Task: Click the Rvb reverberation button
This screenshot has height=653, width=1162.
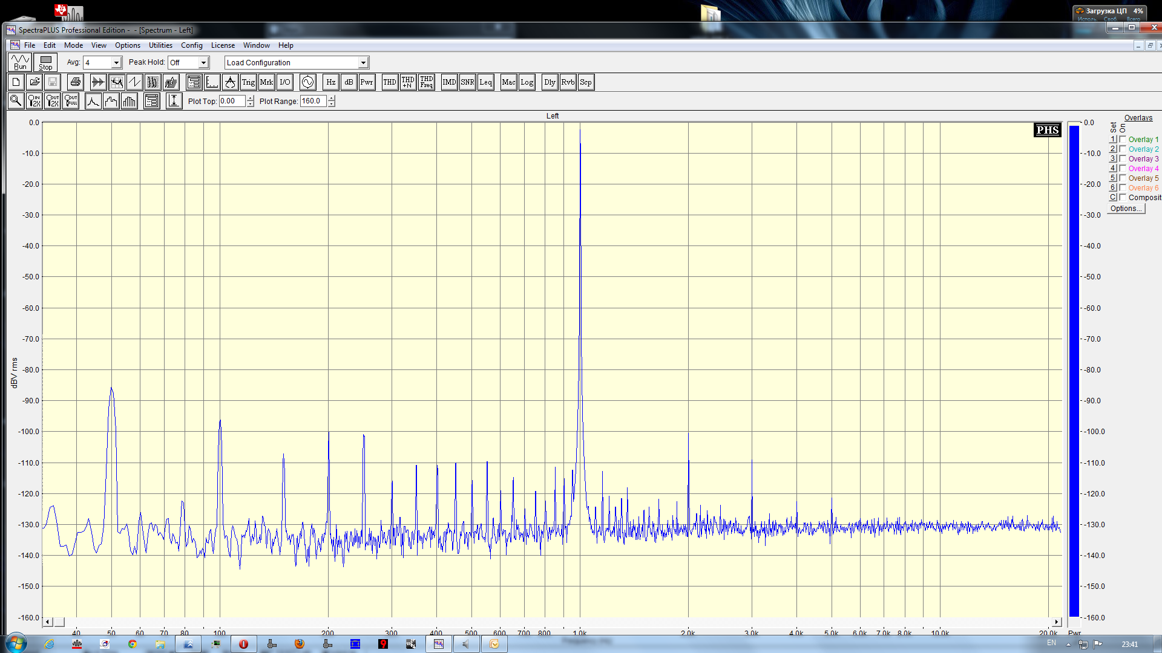Action: [x=568, y=82]
